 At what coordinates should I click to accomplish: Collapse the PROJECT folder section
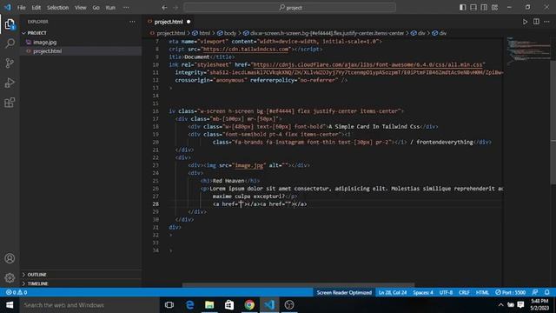pyautogui.click(x=81, y=33)
